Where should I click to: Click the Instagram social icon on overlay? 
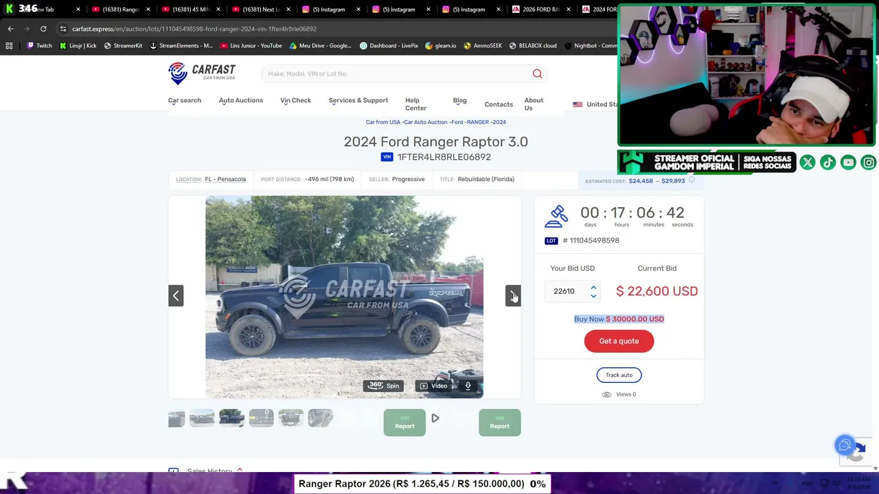tap(869, 163)
